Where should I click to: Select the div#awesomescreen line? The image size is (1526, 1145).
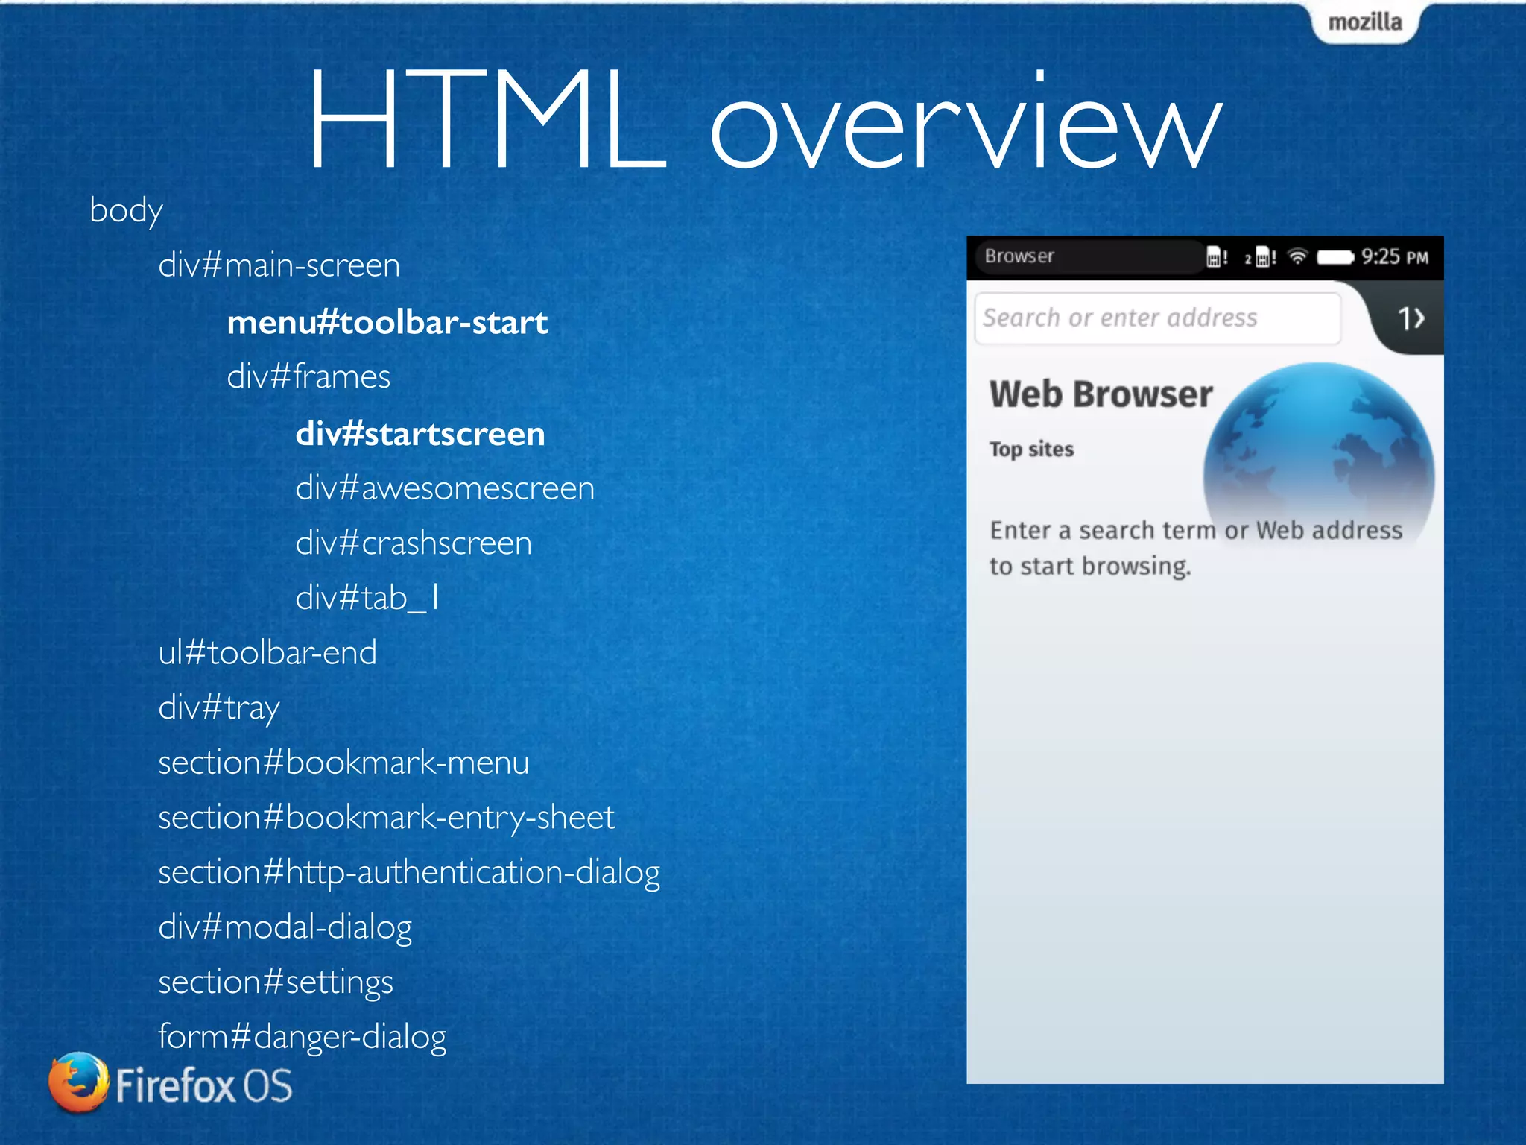[445, 488]
